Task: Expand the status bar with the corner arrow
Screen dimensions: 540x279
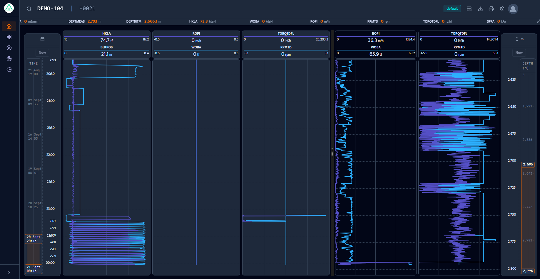Action: 538,21
